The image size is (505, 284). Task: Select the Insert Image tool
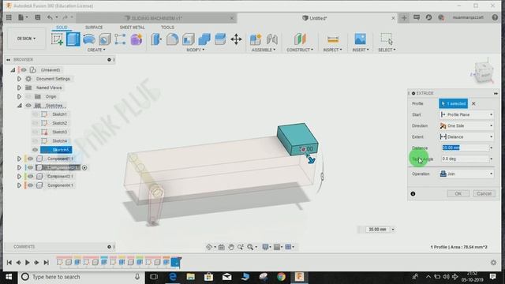[x=360, y=39]
